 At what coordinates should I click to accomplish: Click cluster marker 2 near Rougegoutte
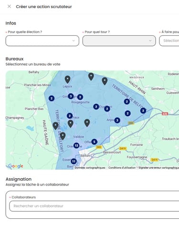[80, 97]
